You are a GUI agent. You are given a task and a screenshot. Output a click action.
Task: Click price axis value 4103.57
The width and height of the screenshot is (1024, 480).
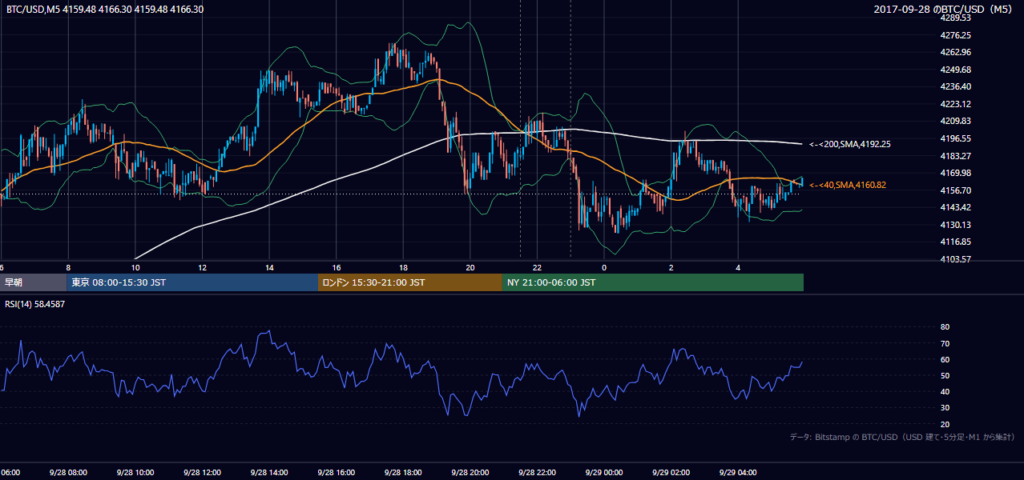956,259
